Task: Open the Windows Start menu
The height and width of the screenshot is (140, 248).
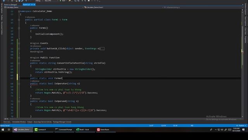Action: [x=3, y=129]
